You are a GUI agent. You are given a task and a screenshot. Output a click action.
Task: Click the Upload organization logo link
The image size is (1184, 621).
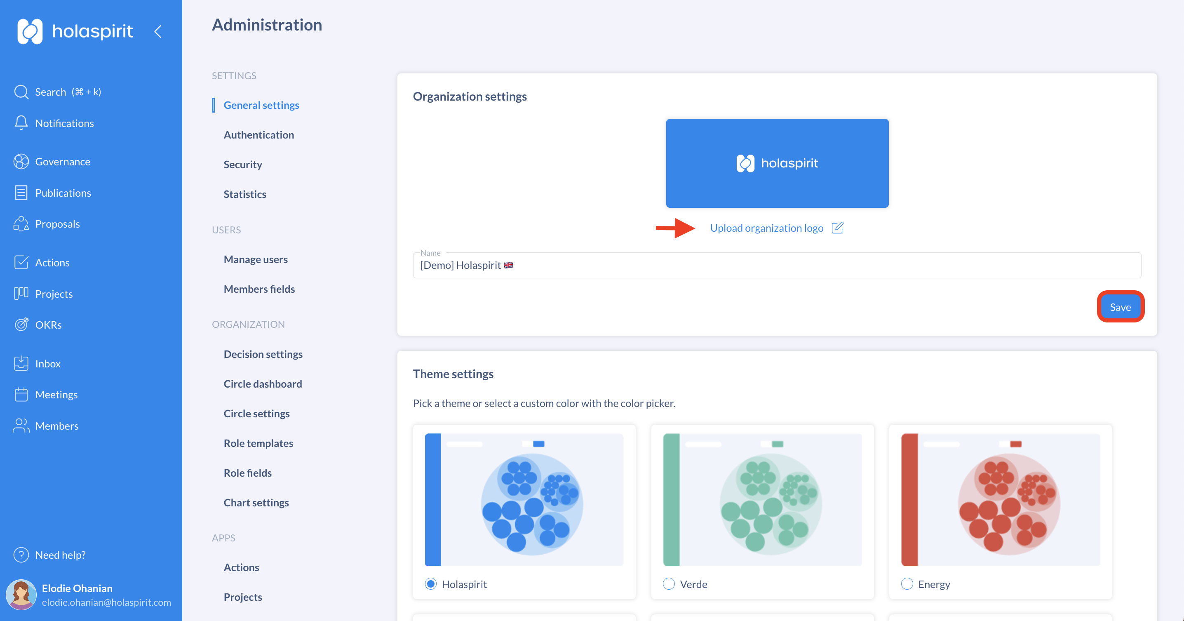767,228
